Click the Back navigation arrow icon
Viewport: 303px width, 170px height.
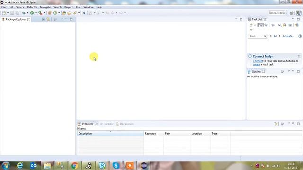click(113, 13)
